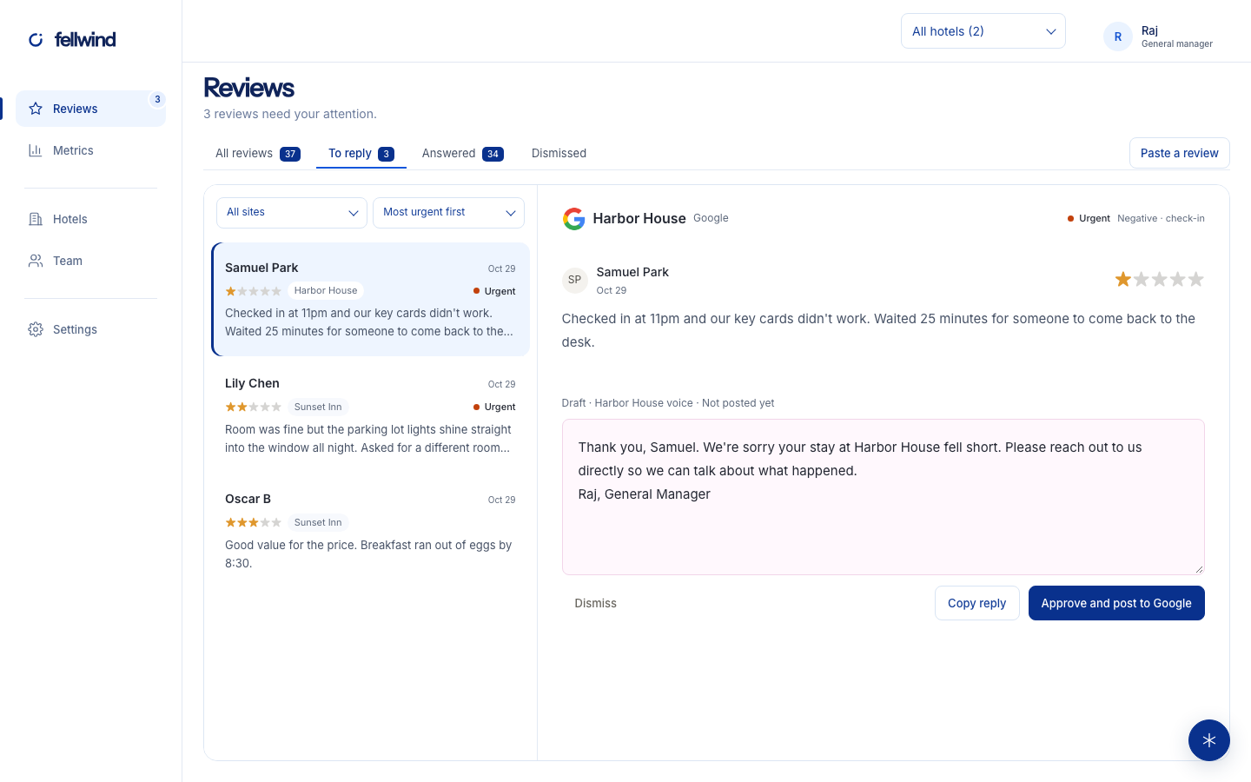Click the Sunset Inn tag on Lily Chen's card
This screenshot has width=1251, height=782.
pyautogui.click(x=318, y=407)
